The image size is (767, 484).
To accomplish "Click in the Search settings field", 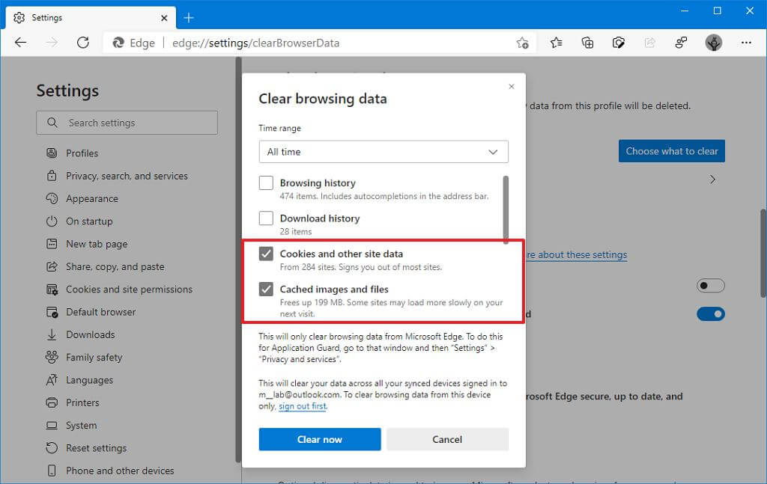I will click(127, 123).
